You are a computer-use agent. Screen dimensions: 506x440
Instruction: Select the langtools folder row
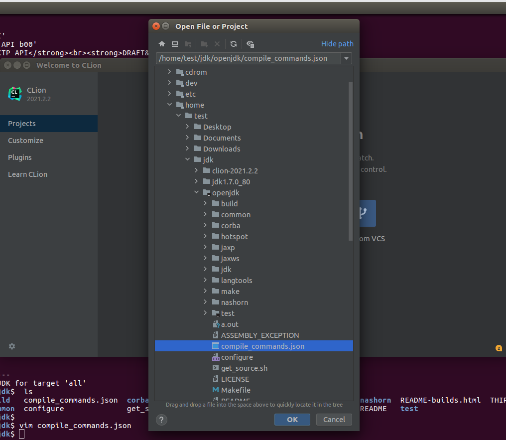pyautogui.click(x=254, y=280)
